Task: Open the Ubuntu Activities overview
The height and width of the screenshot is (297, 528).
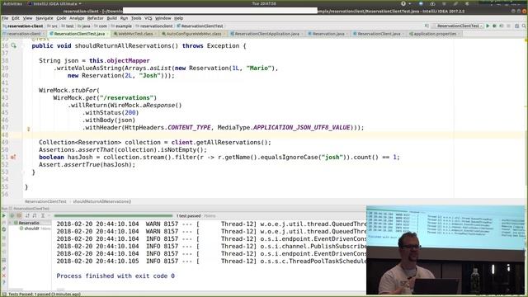Action: [12, 3]
